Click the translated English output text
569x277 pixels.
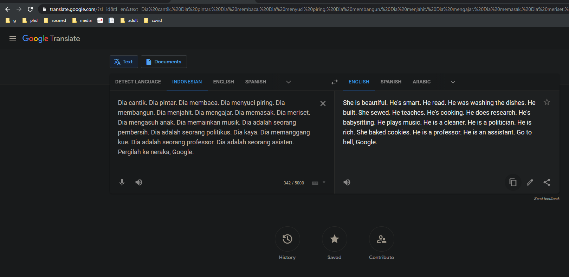tap(439, 122)
